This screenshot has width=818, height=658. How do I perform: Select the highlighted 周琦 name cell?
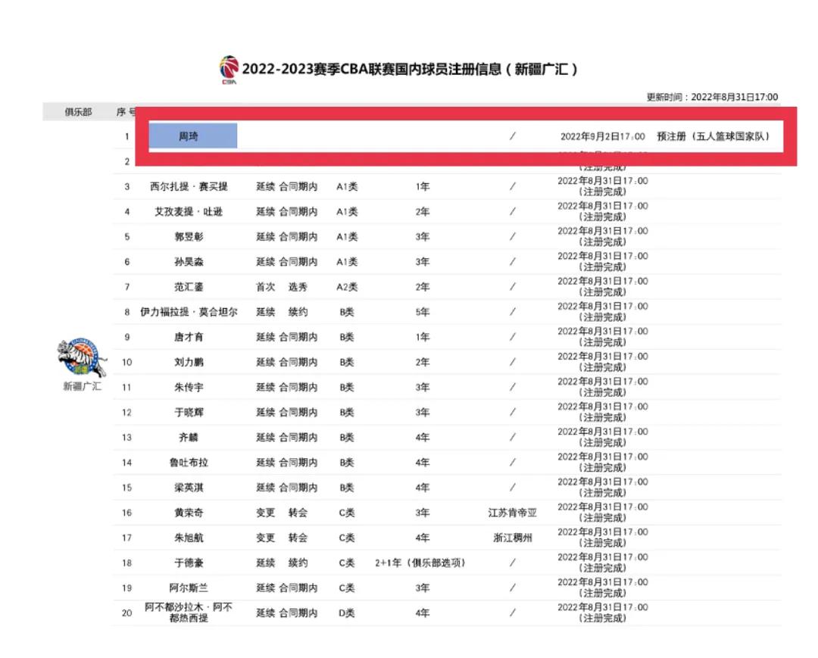(x=195, y=136)
